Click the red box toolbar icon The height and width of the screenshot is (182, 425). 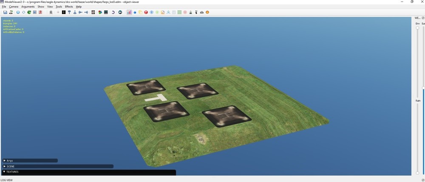tap(146, 12)
